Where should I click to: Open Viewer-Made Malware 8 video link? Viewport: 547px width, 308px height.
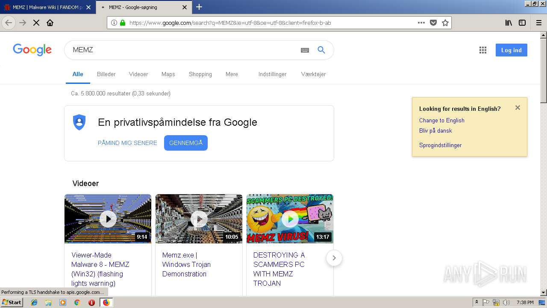pyautogui.click(x=100, y=269)
